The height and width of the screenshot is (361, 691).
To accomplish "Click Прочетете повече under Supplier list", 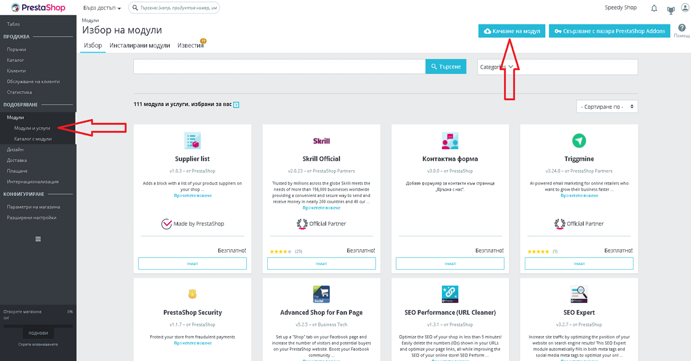I will [192, 195].
